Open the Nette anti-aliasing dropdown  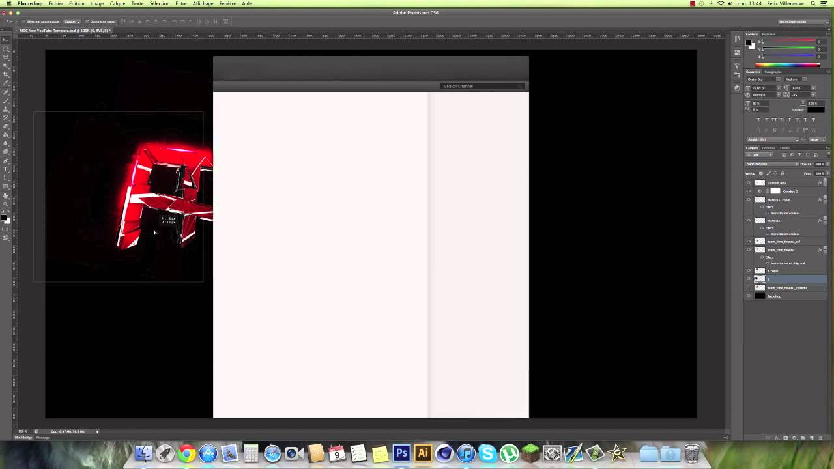pos(816,139)
